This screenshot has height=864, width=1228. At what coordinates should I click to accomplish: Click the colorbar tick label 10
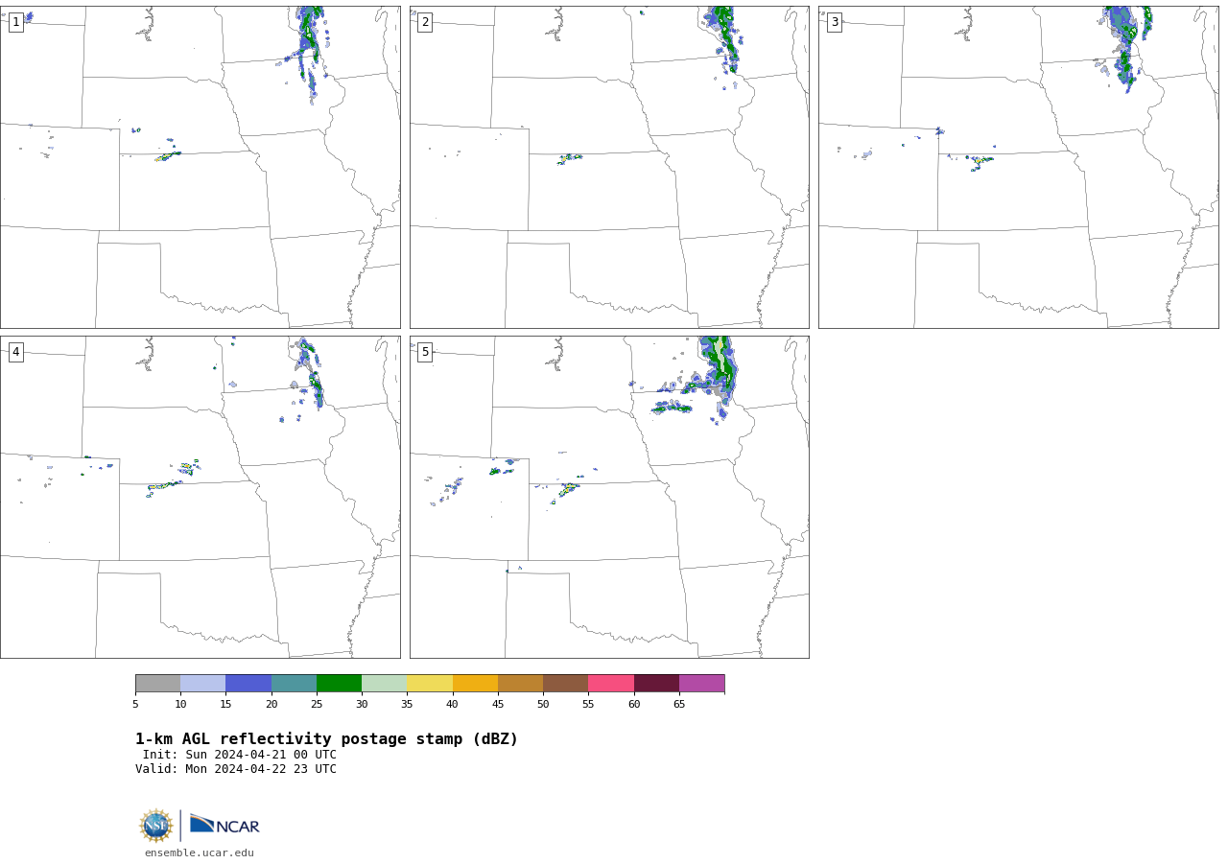point(180,705)
